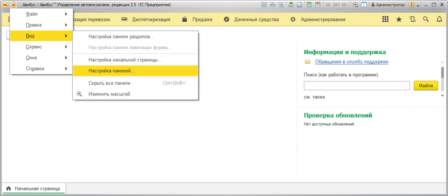Click the main menu round arrow button
This screenshot has width=448, height=196.
point(14,5)
